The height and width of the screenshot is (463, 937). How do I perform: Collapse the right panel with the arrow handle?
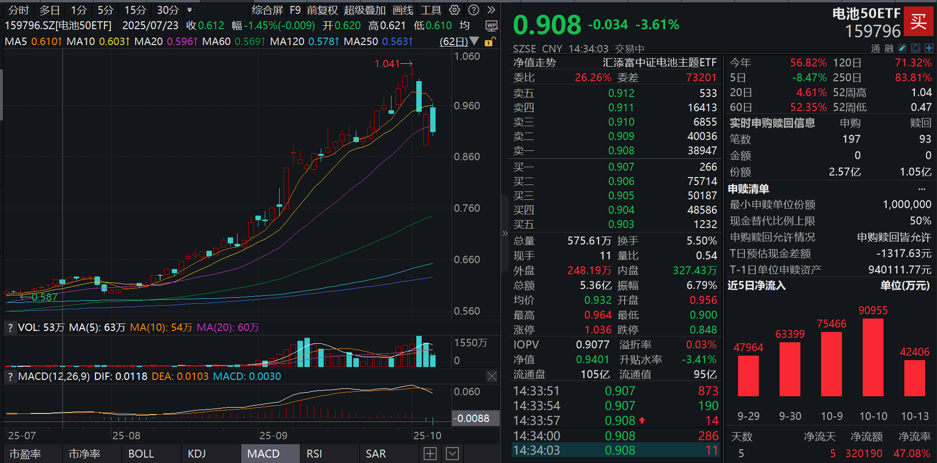pos(505,233)
